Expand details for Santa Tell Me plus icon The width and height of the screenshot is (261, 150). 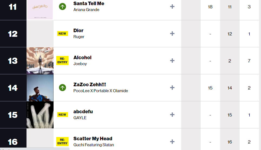tap(172, 6)
